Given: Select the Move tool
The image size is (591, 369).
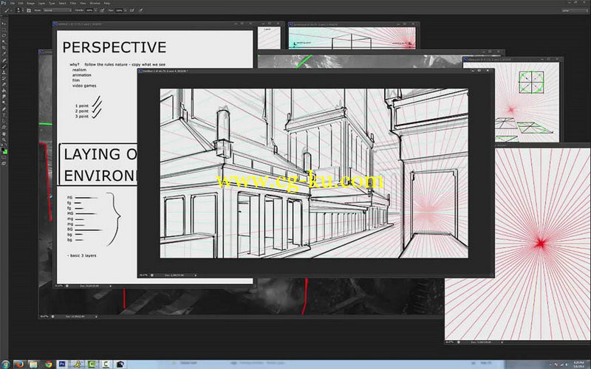Looking at the screenshot, I should tap(4, 23).
